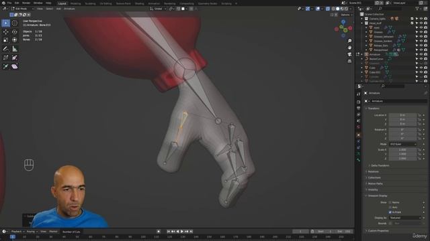The image size is (430, 241).
Task: Select the Shear tool
Action: 15,66
